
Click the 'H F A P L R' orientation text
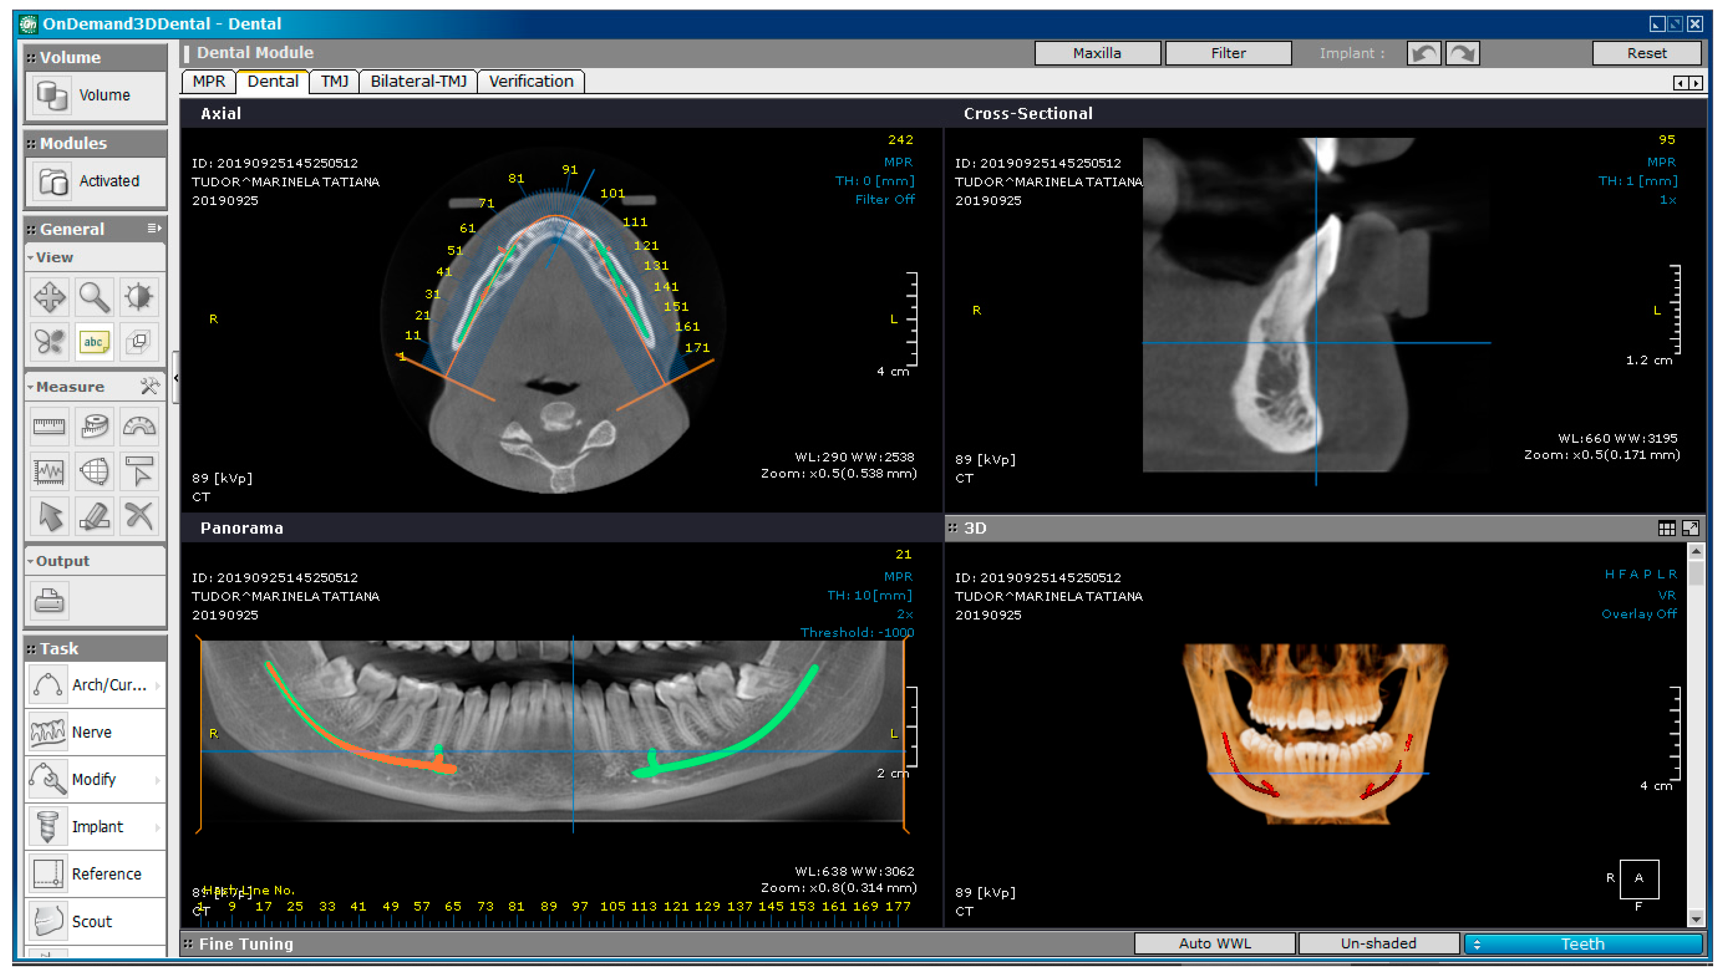[1641, 575]
